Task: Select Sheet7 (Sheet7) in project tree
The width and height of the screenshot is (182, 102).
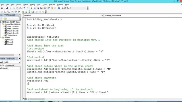Action: (x=13, y=33)
